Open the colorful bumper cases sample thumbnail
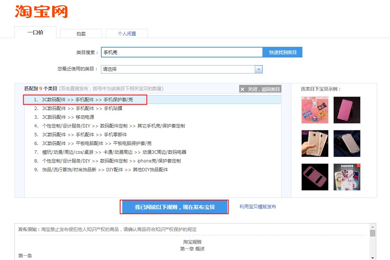Viewport: 390px width, 260px height. pos(315,110)
